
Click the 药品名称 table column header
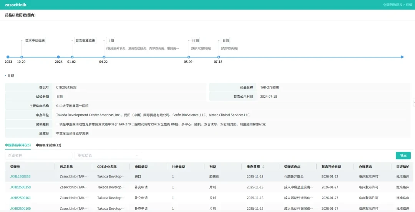point(66,167)
